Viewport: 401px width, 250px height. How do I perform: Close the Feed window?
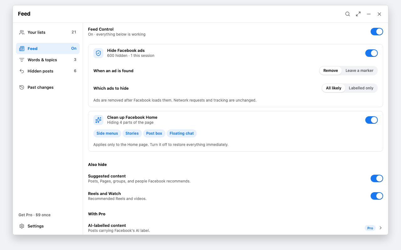tap(379, 14)
